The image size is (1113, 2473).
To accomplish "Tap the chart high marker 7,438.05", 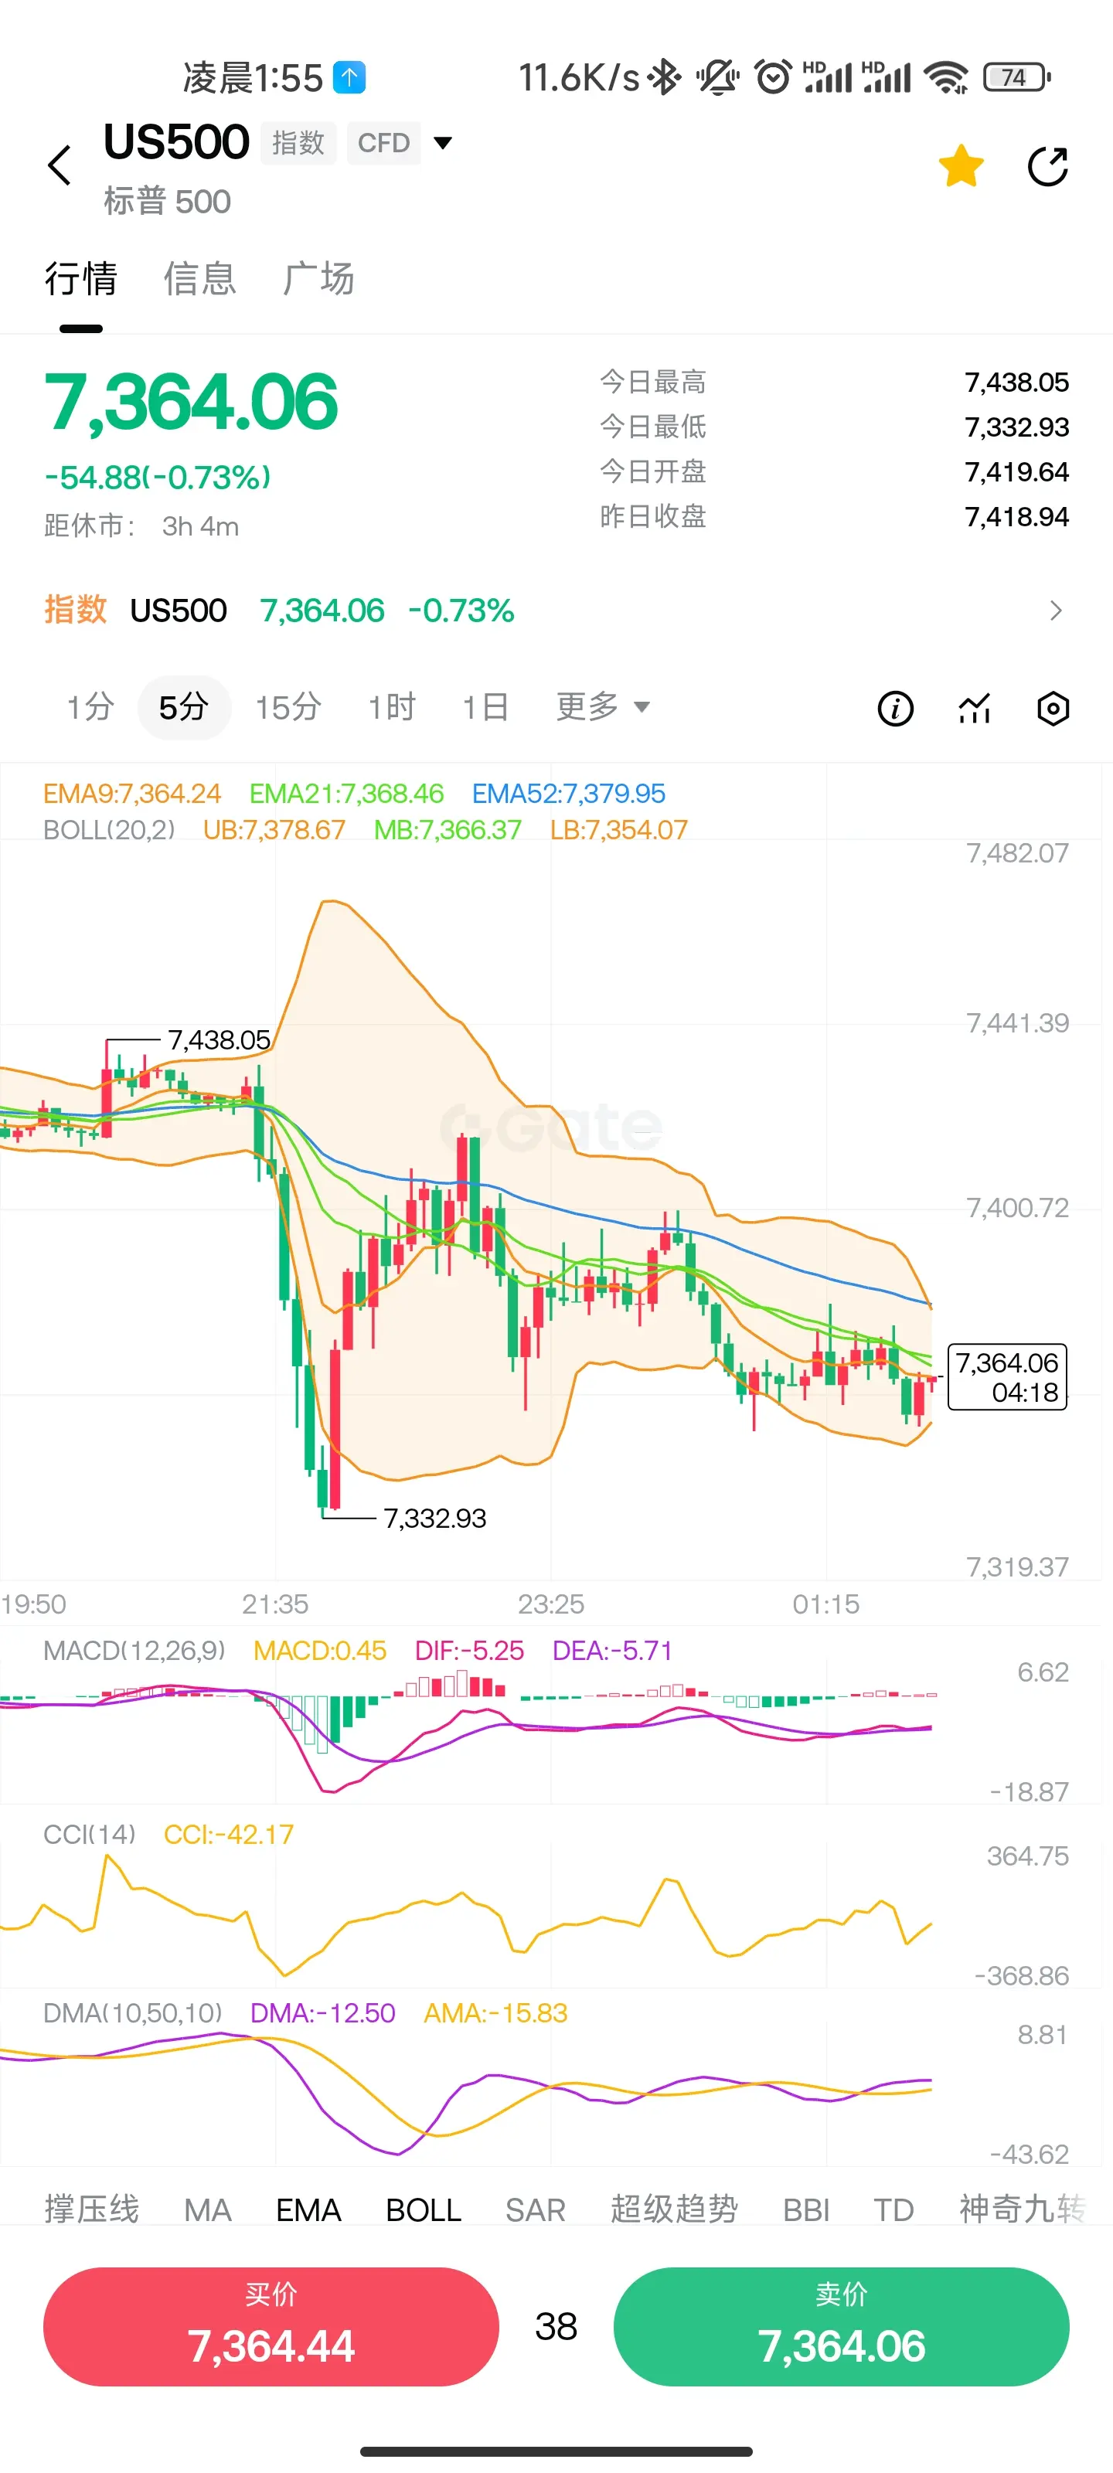I will pos(219,1039).
